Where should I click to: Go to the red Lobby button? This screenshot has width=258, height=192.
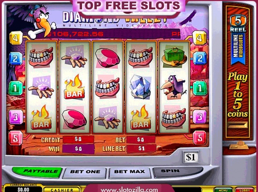[x=244, y=190]
